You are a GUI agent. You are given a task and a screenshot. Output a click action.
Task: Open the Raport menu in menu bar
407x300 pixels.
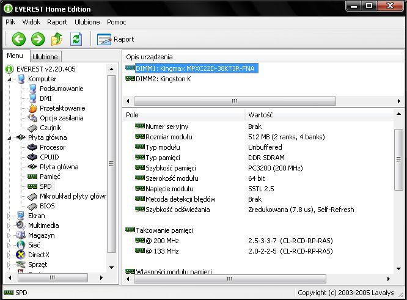tap(57, 22)
